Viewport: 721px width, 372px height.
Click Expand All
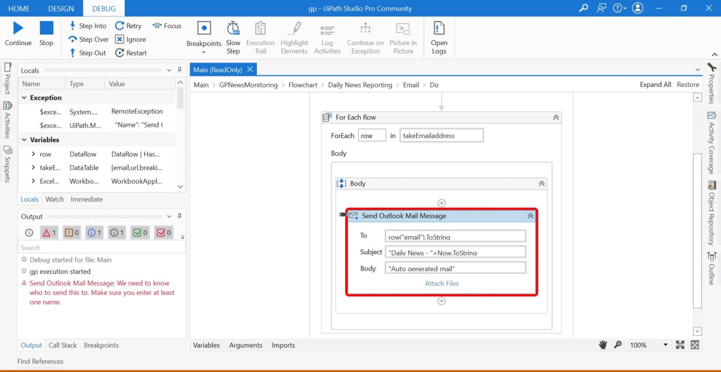pyautogui.click(x=656, y=85)
